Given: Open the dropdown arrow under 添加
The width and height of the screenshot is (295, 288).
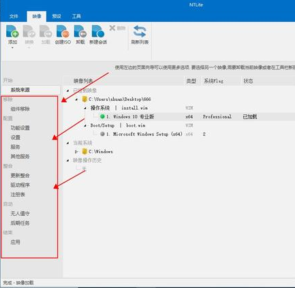Looking at the screenshot, I should 12,48.
